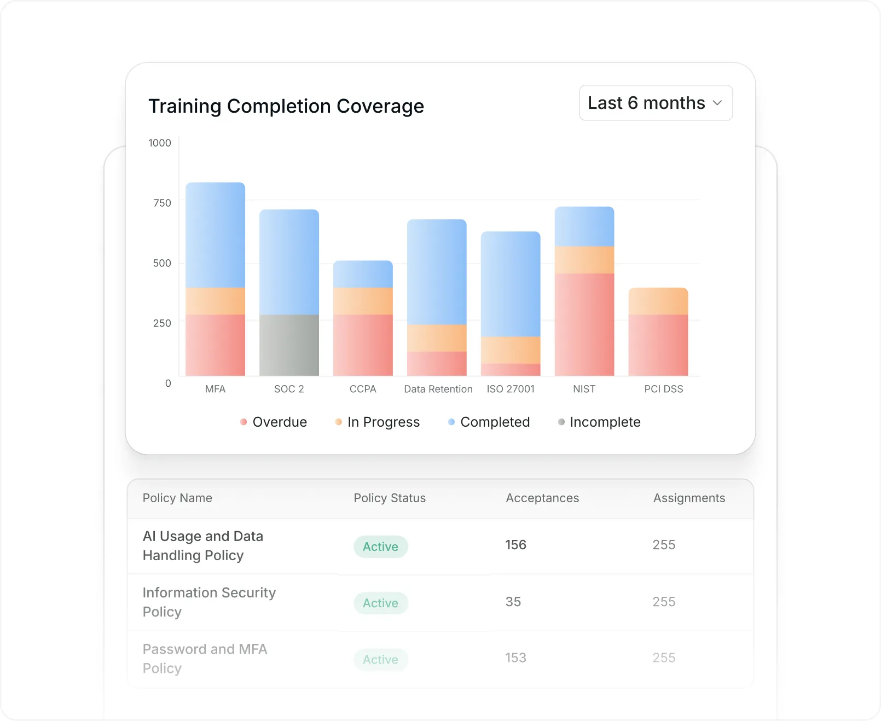This screenshot has width=881, height=721.
Task: Click the Incomplete legend item
Action: click(599, 422)
